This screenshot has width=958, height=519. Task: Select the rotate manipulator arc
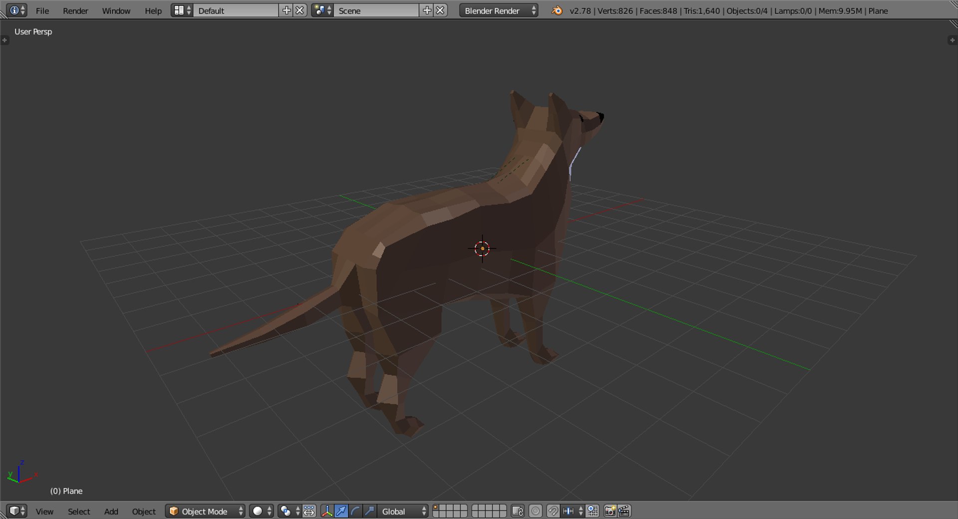pyautogui.click(x=355, y=511)
